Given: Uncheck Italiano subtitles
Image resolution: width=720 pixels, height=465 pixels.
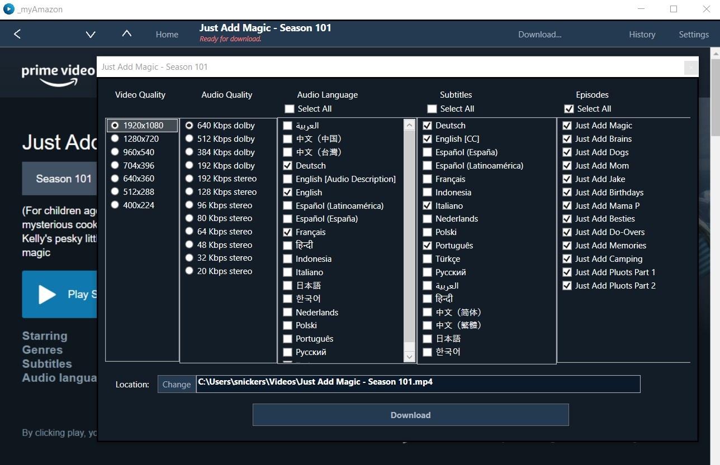Looking at the screenshot, I should [x=428, y=206].
